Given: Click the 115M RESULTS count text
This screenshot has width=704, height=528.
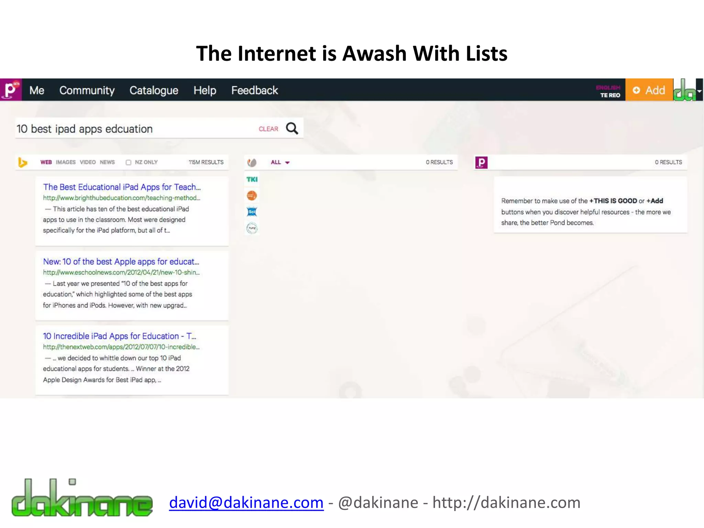Looking at the screenshot, I should tap(206, 162).
